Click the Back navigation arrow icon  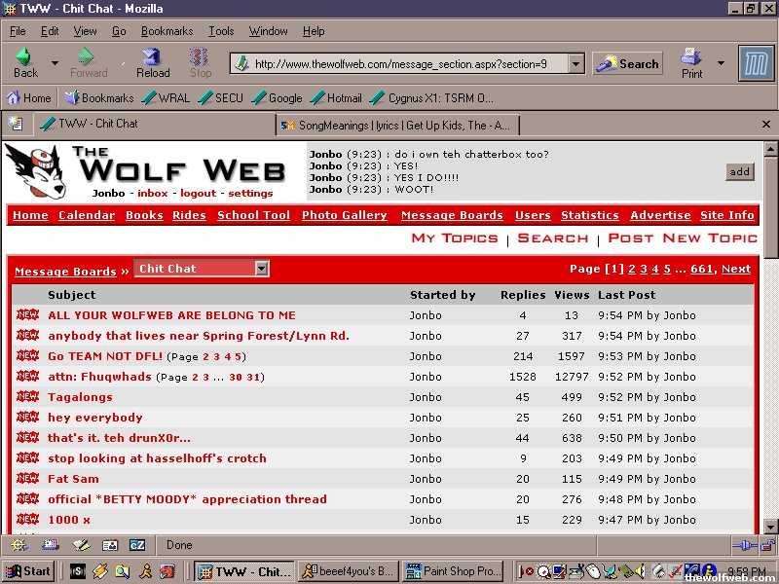click(25, 58)
